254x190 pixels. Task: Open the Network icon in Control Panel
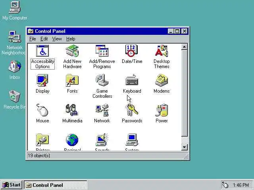(102, 110)
